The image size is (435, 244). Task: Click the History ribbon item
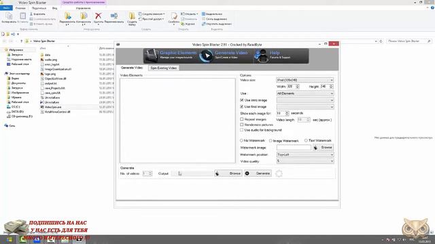[x=188, y=24]
